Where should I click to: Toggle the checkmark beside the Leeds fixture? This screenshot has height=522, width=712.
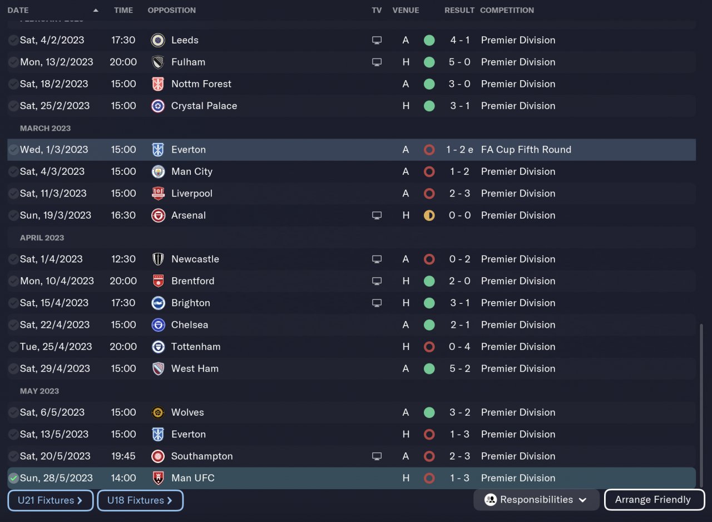click(13, 40)
